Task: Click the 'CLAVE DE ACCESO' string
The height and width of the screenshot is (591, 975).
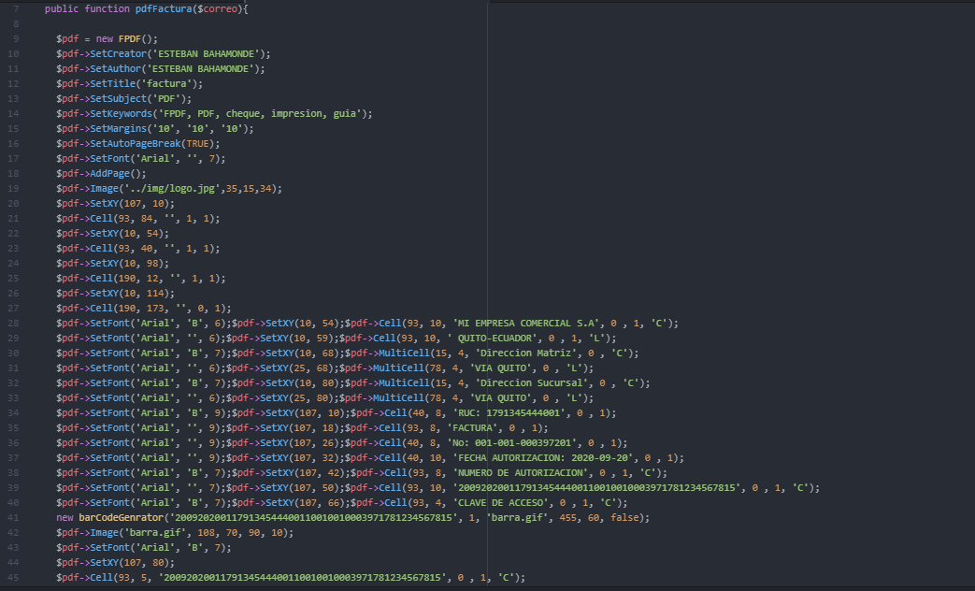Action: pos(503,502)
